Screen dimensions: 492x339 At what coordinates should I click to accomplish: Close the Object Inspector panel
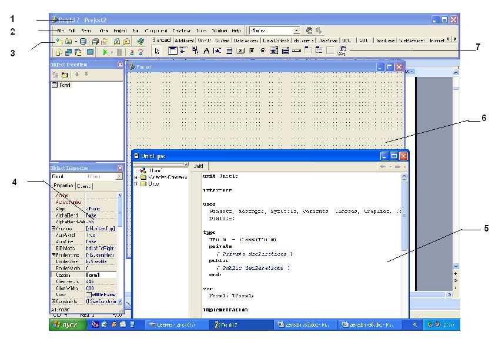(x=120, y=168)
